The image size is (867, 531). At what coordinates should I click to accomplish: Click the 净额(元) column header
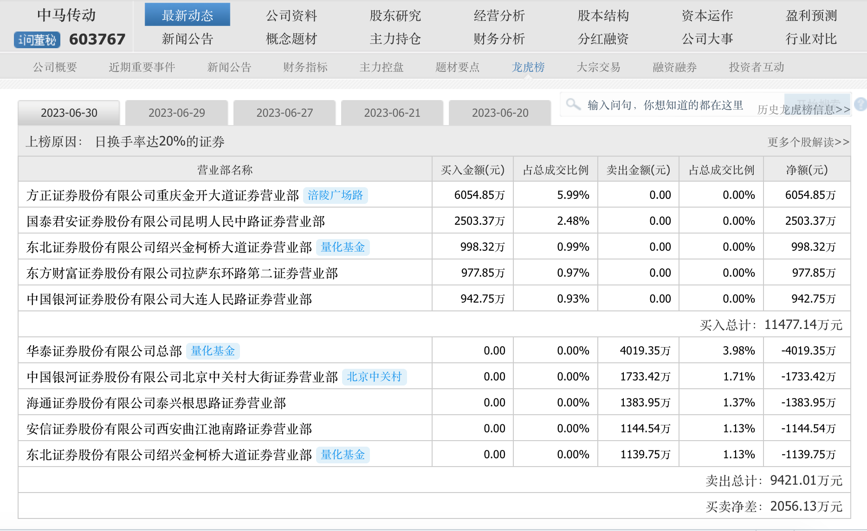tap(807, 170)
